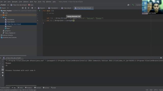Click the Build project hammer icon
Screen dimensions: 163x91
tap(133, 5)
